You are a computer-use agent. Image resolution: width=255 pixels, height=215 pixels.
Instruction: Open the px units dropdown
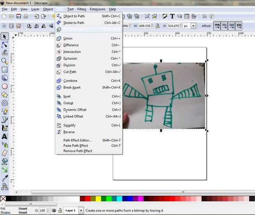(x=193, y=26)
